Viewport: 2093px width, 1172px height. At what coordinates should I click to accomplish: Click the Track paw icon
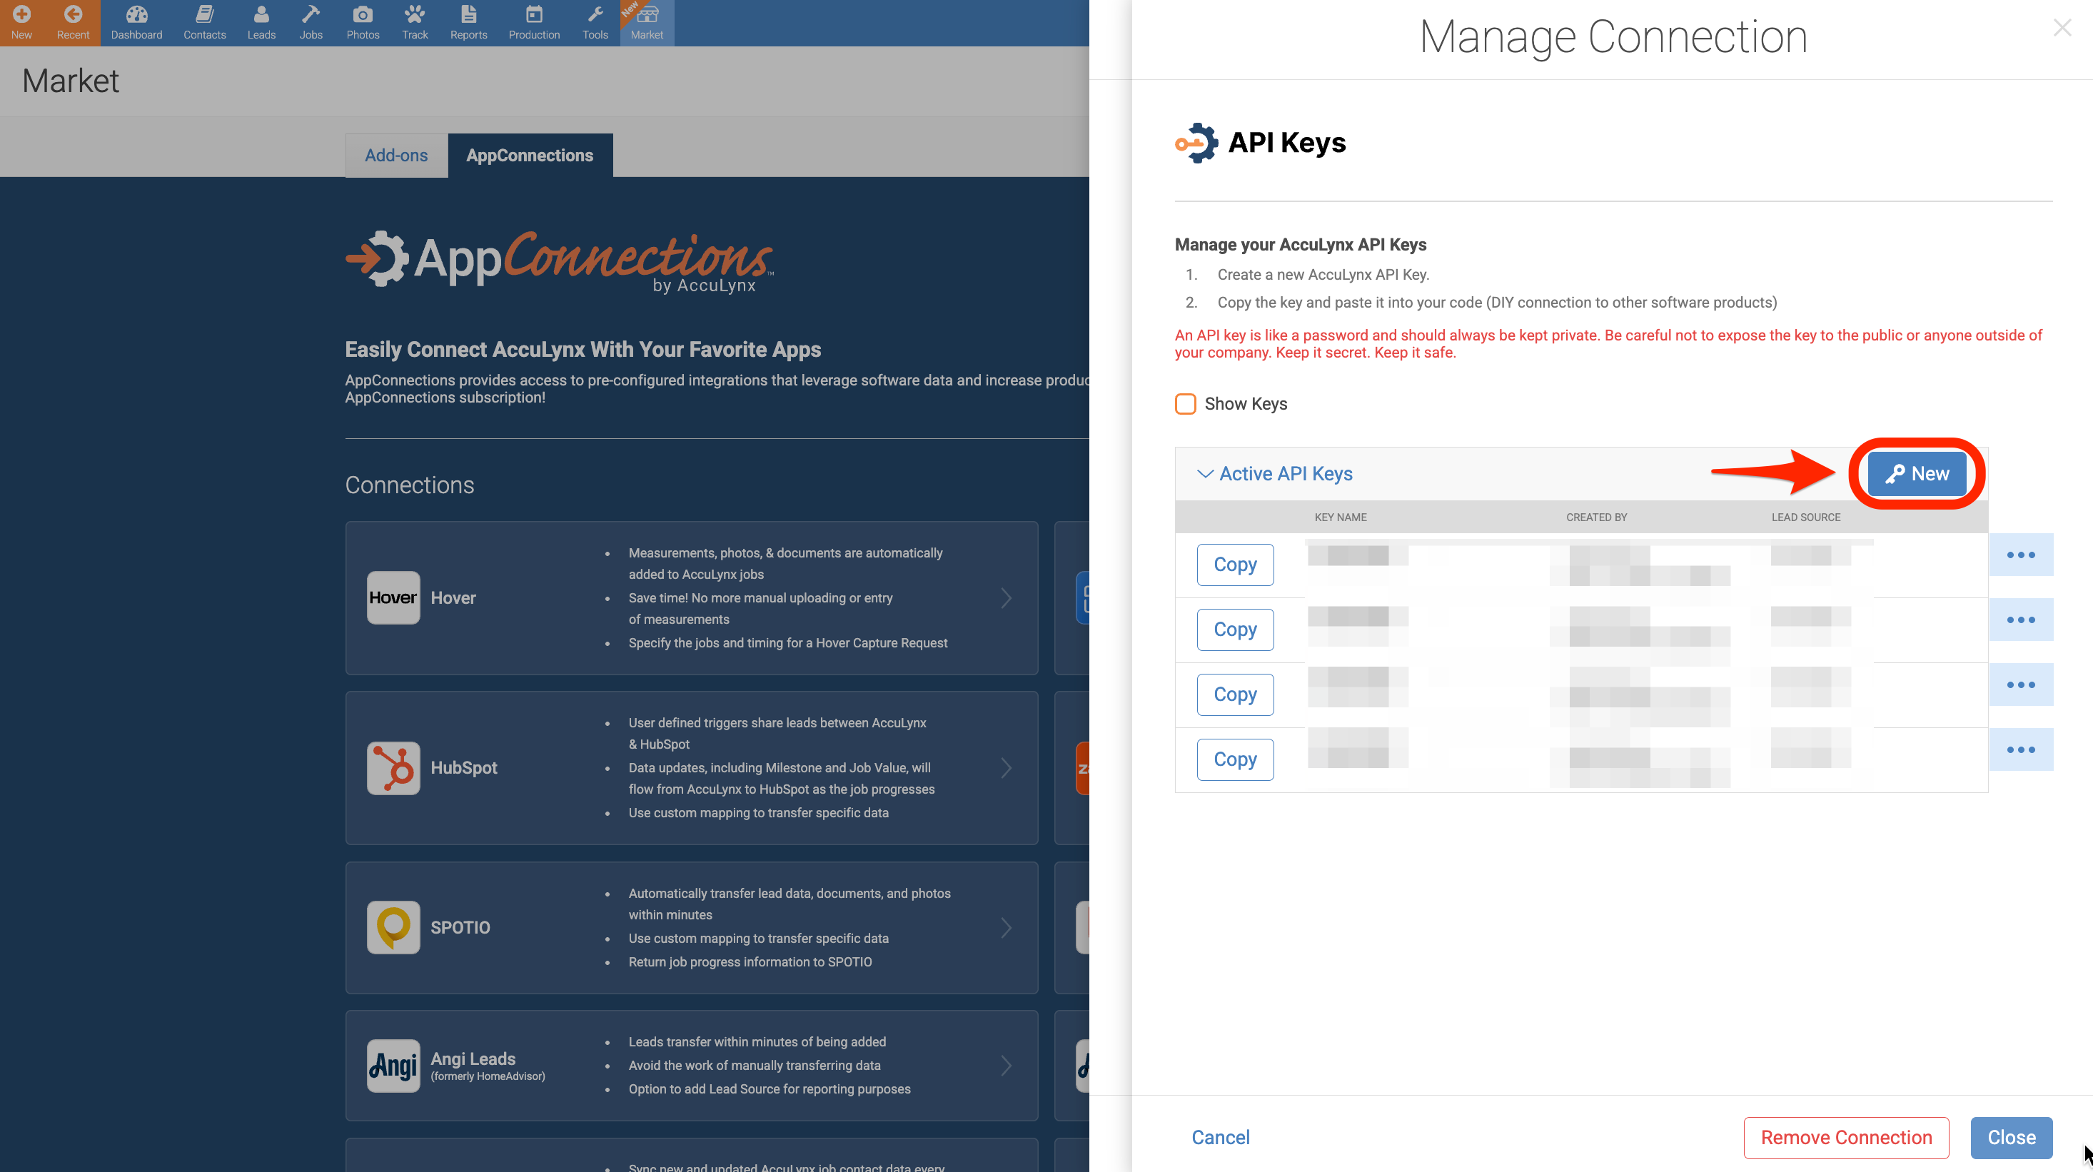coord(414,14)
